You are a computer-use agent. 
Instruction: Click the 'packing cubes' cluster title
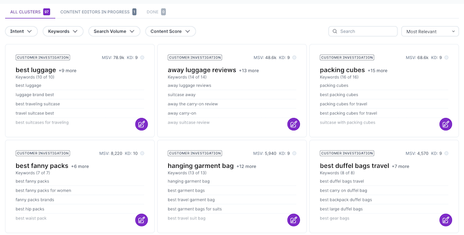pos(342,70)
